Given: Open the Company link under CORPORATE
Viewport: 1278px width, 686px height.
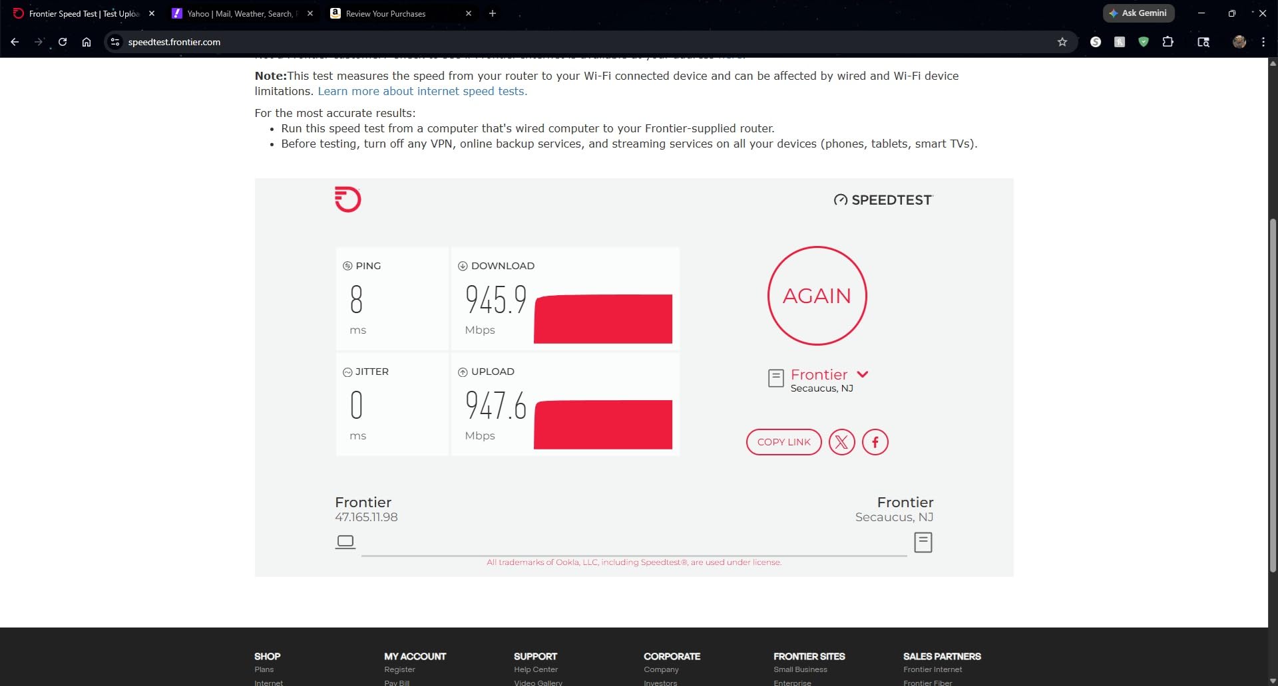Looking at the screenshot, I should (661, 669).
